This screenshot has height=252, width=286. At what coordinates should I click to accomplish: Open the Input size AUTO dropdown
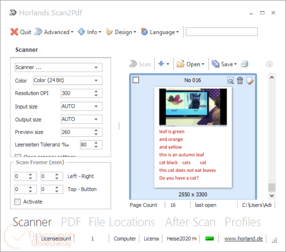tap(96, 106)
